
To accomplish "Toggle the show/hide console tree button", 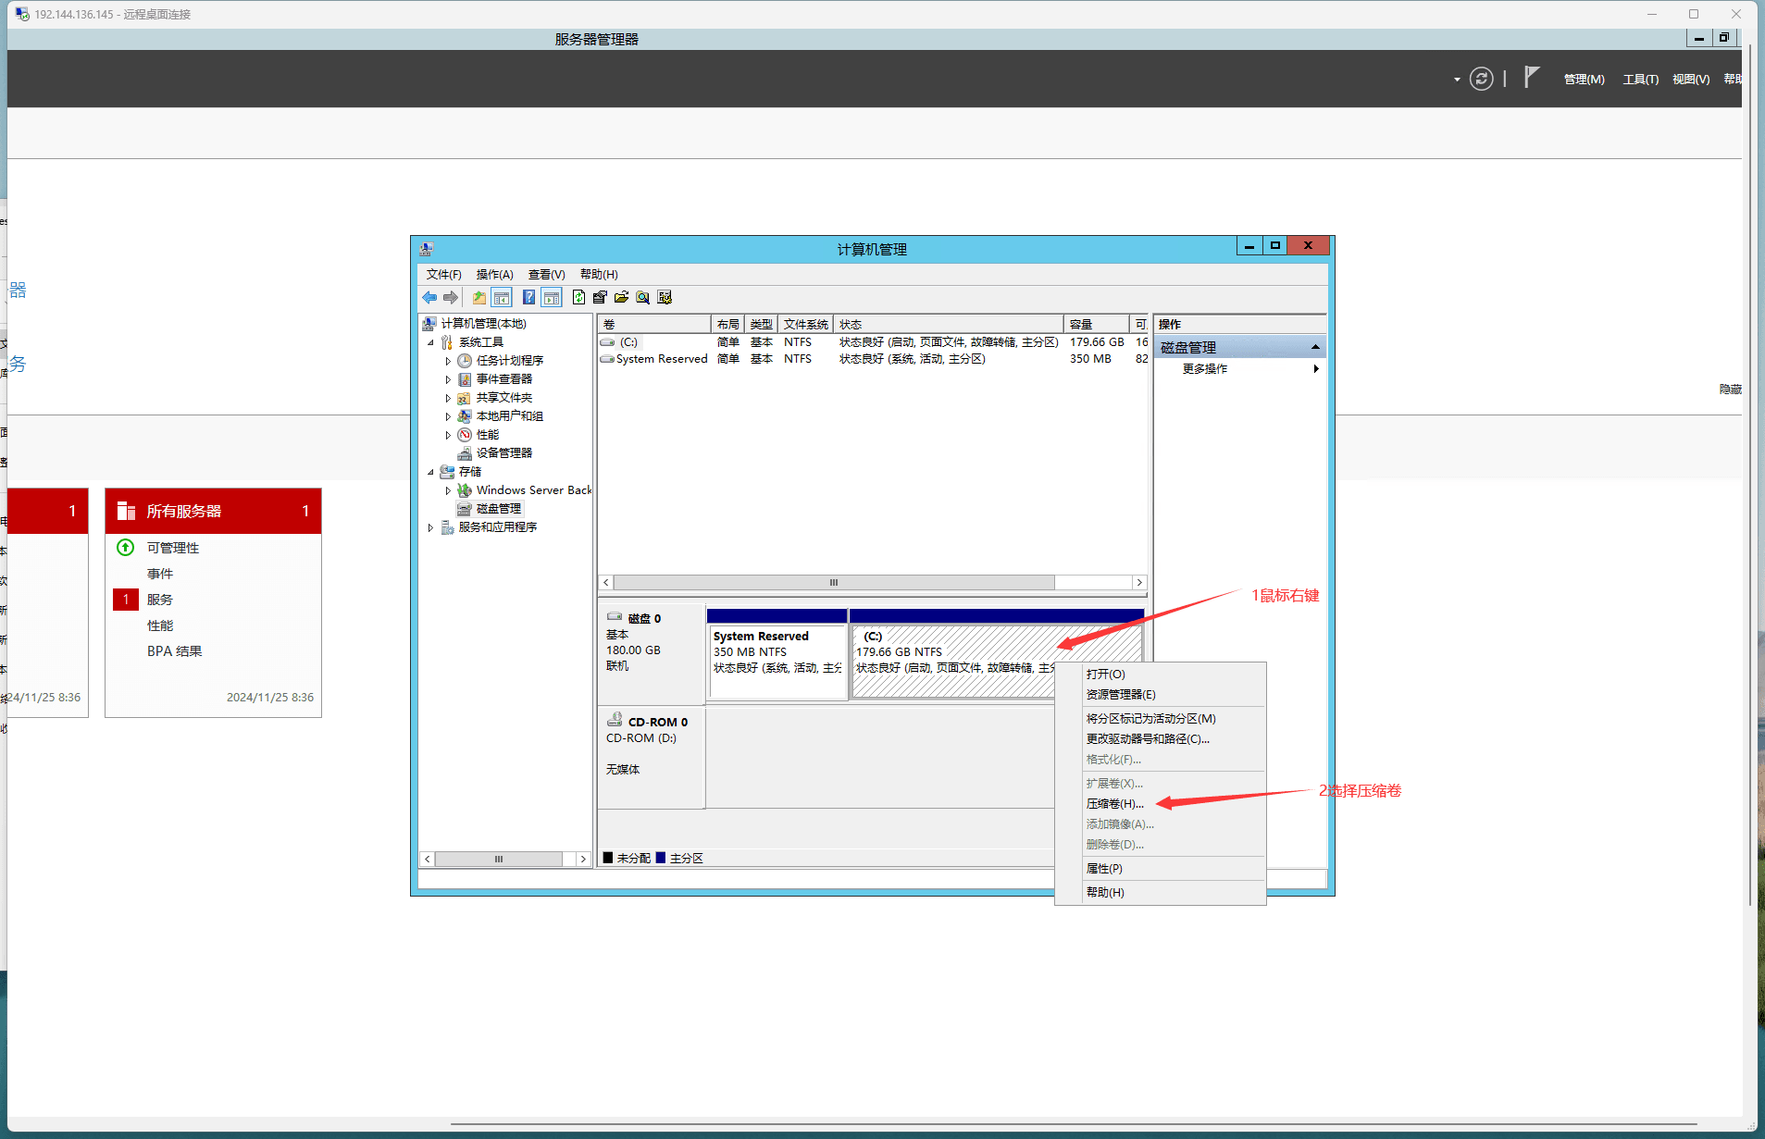I will tap(502, 298).
